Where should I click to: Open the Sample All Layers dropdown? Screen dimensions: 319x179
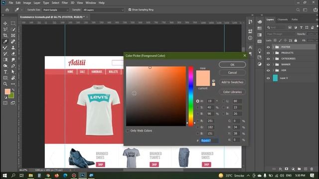pos(103,10)
